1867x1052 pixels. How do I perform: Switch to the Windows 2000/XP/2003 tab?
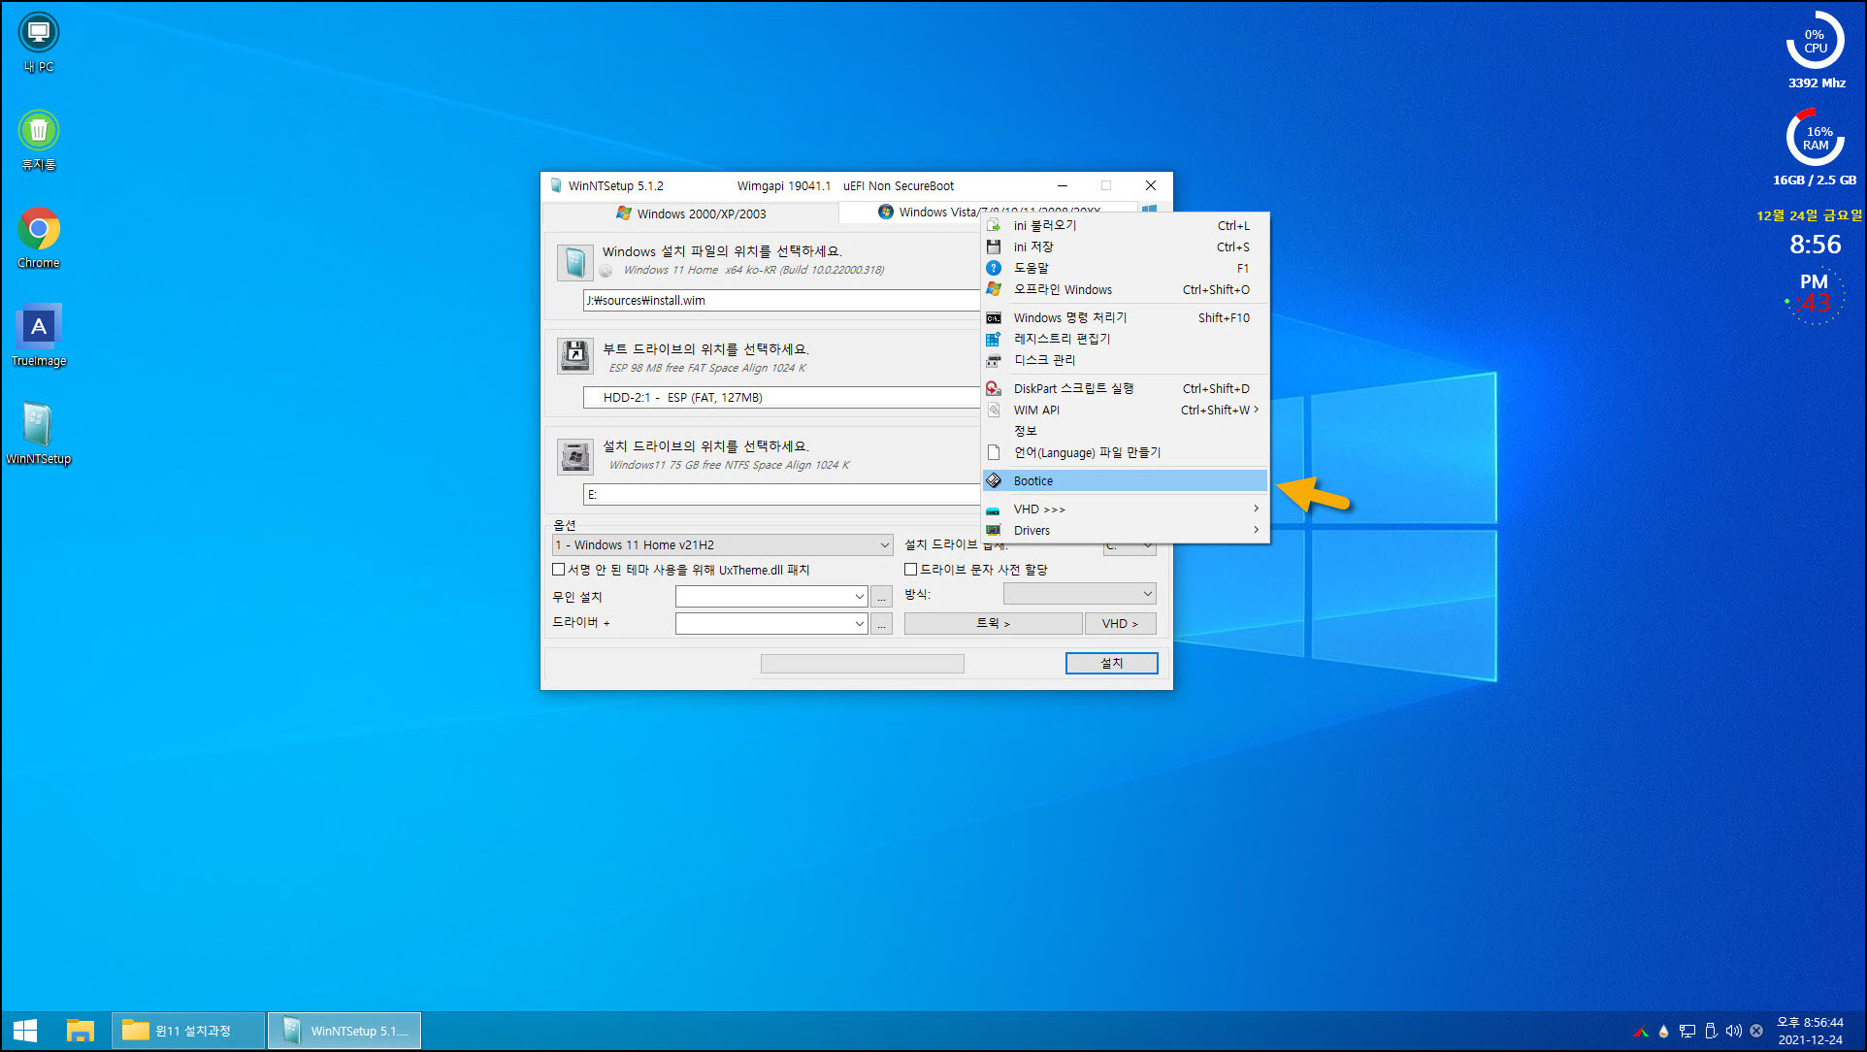pos(691,214)
